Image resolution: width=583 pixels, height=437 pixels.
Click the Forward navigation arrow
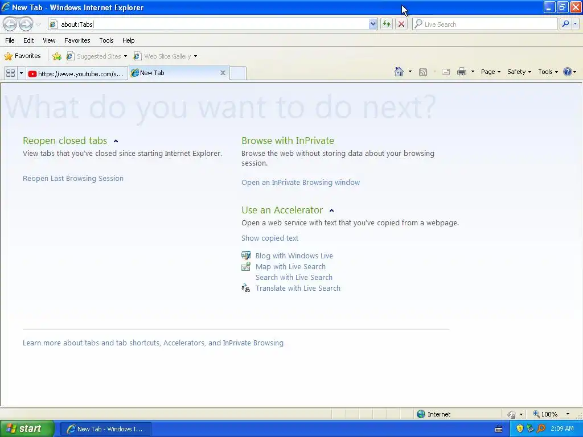click(26, 24)
